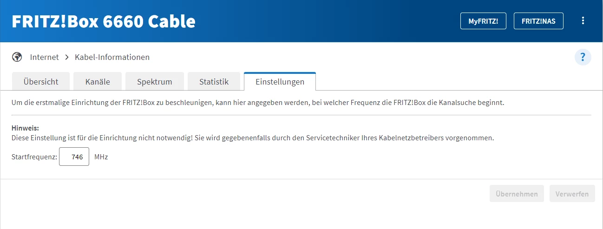Show the Statistik tab
603x229 pixels.
[x=214, y=81]
